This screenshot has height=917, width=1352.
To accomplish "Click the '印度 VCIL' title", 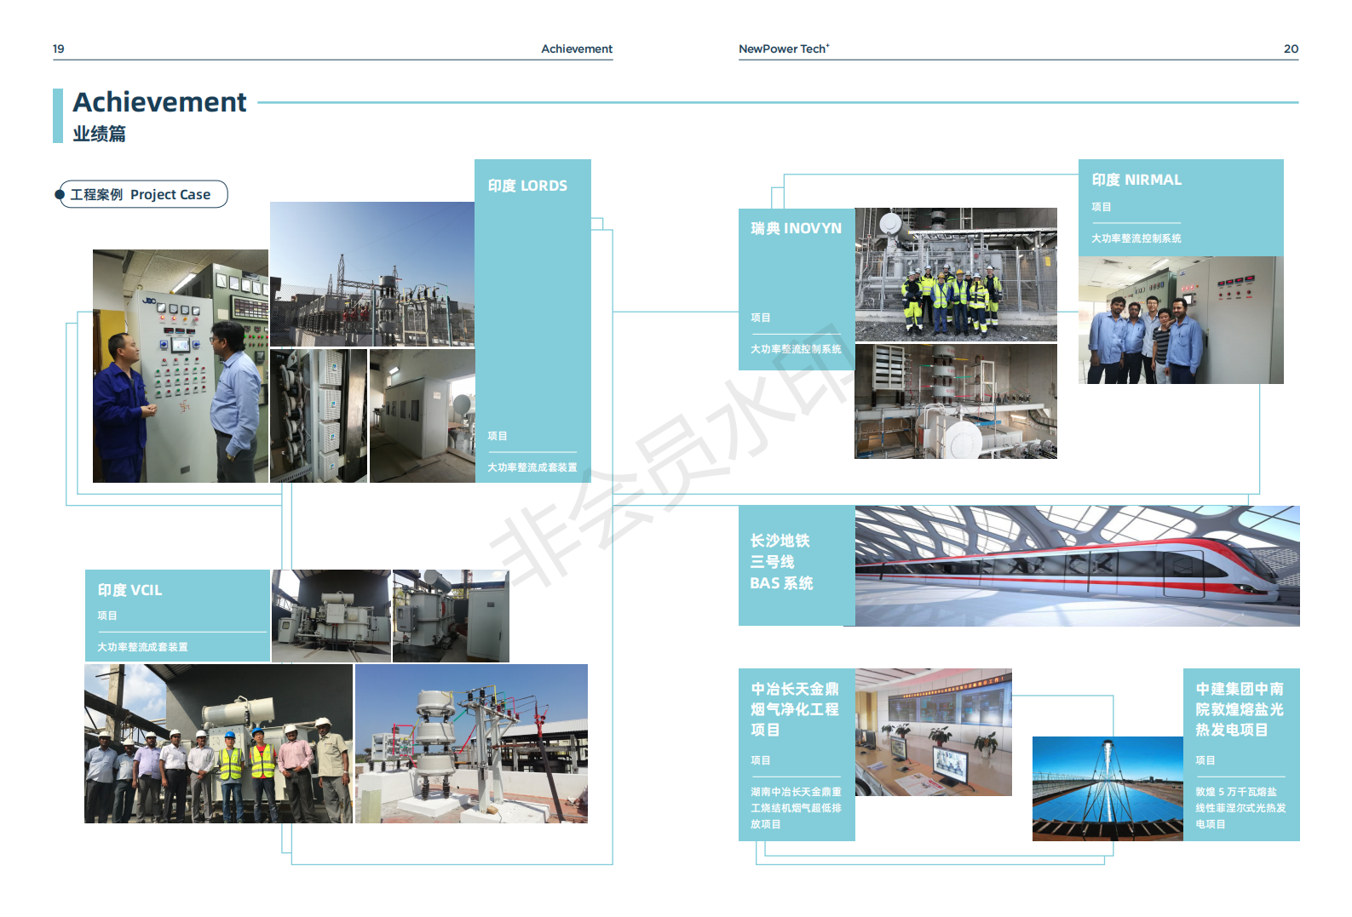I will pyautogui.click(x=129, y=590).
